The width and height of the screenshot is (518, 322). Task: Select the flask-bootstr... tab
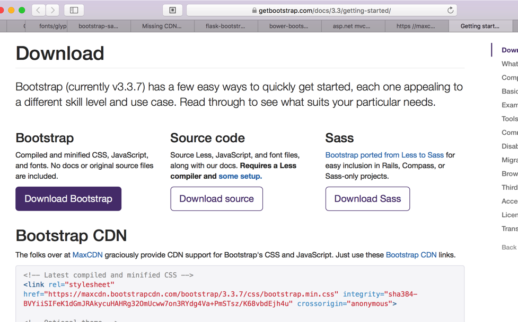225,26
